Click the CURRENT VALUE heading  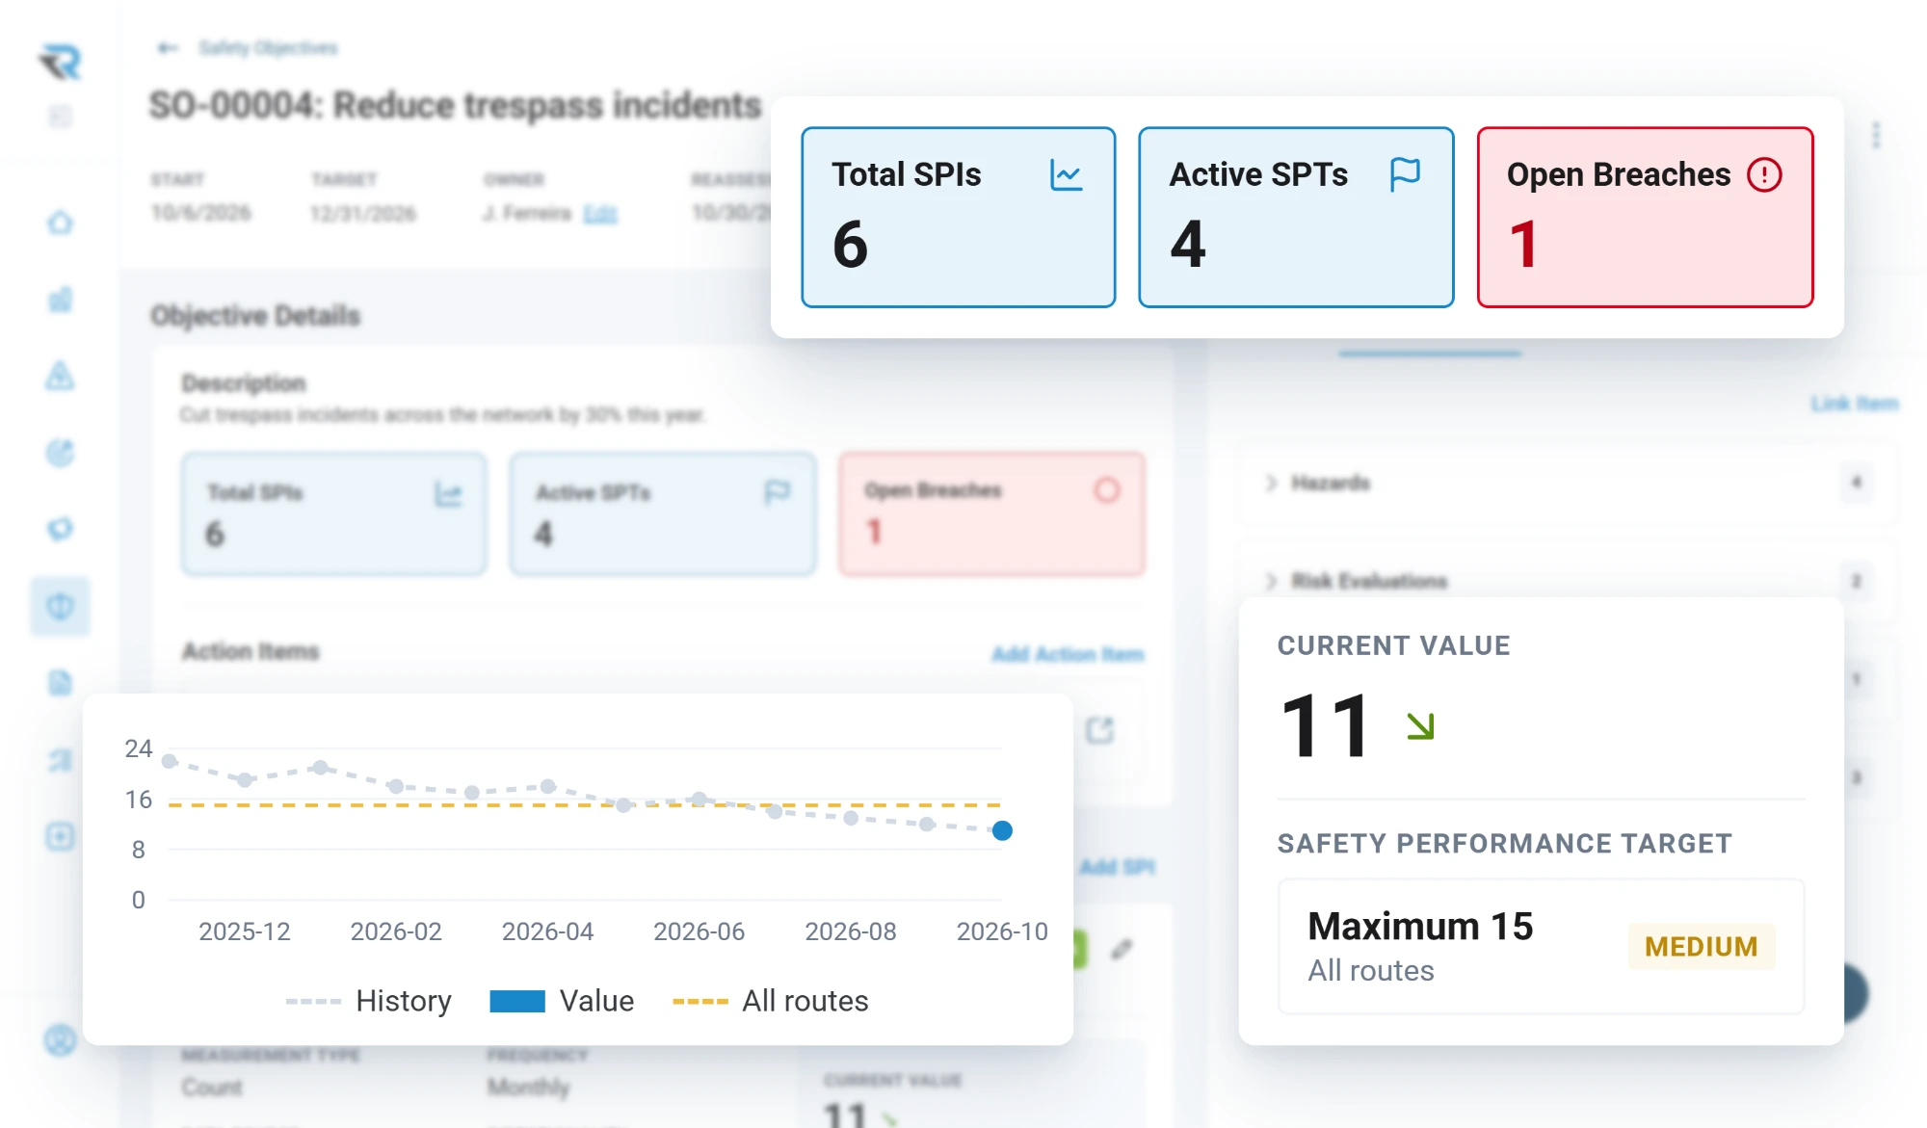coord(1393,645)
